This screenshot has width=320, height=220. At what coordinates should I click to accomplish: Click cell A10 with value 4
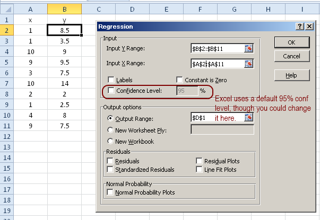(30, 115)
